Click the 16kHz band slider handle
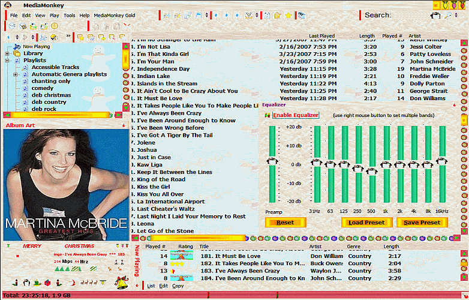 (x=442, y=161)
